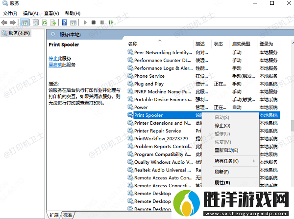Click the Refresh toolbar icon
This screenshot has height=219, width=294.
point(45,22)
